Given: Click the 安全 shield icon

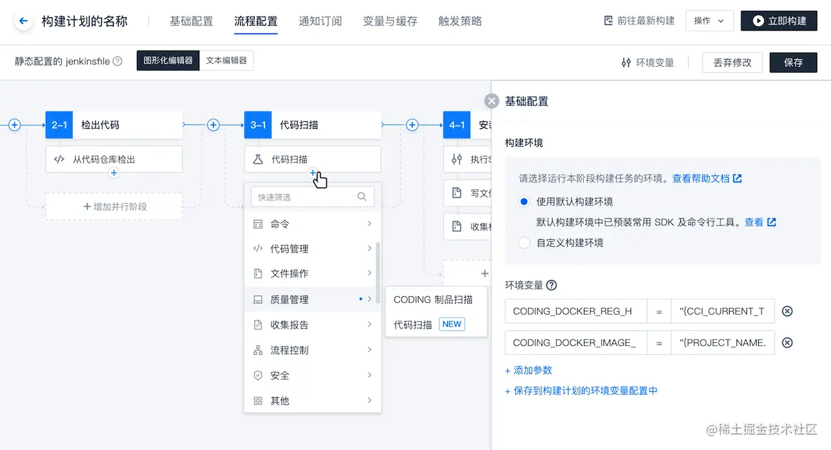Looking at the screenshot, I should pos(258,375).
